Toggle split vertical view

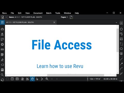12,79
